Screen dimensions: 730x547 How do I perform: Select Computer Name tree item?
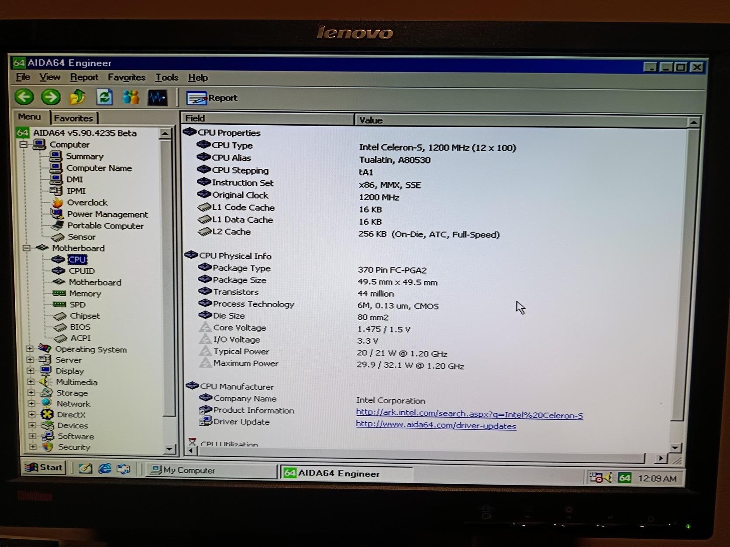99,168
